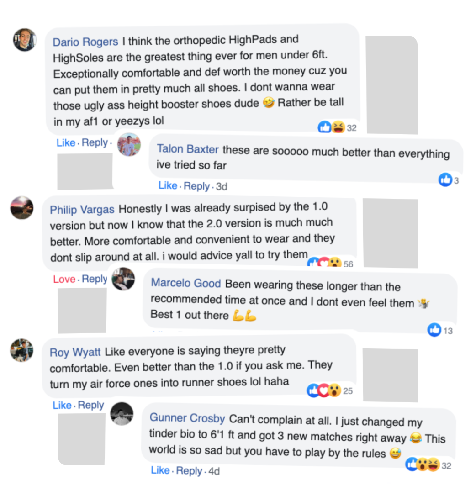
Task: Open the 25 reactions on Roy Wyatt's comment
Action: click(329, 390)
